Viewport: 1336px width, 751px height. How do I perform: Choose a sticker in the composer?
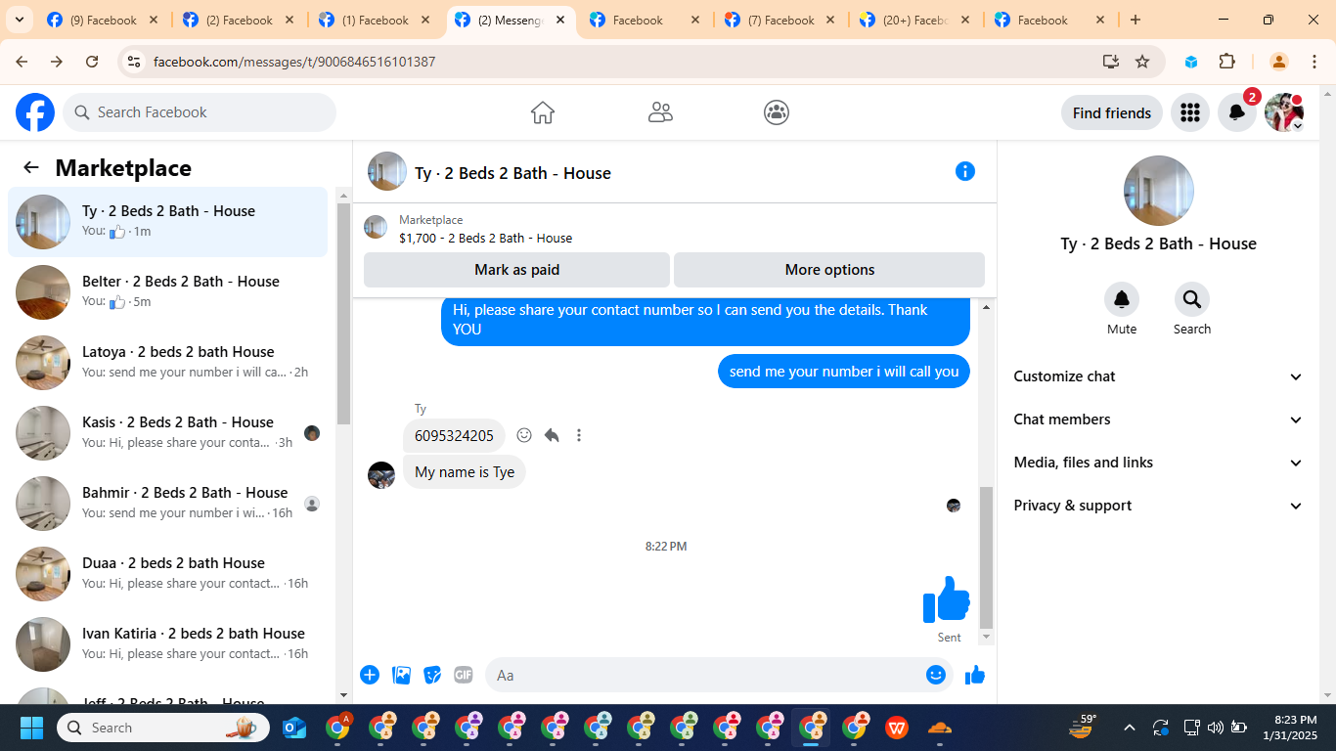(x=432, y=675)
